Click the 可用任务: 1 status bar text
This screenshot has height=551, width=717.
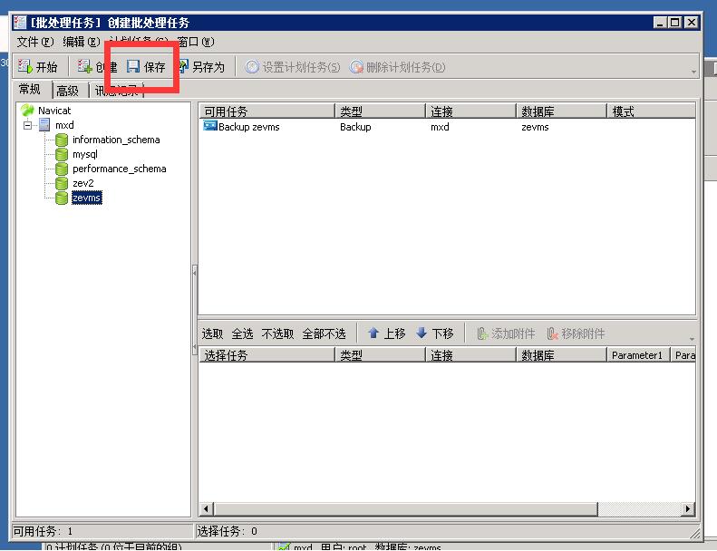43,531
